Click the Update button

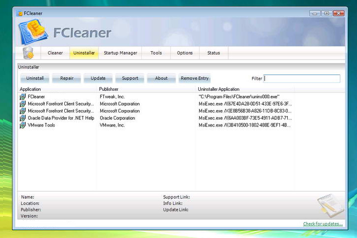[98, 78]
